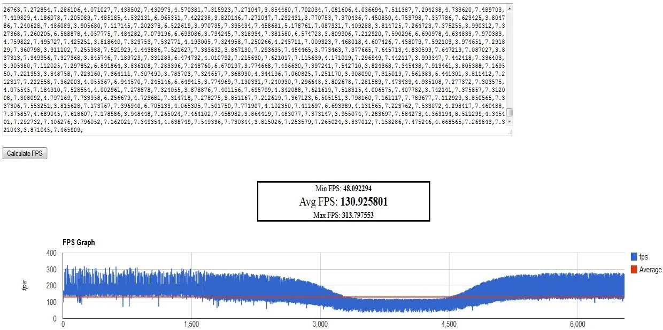The width and height of the screenshot is (663, 330).
Task: Click the 200 y-axis label
Action: pos(51,286)
